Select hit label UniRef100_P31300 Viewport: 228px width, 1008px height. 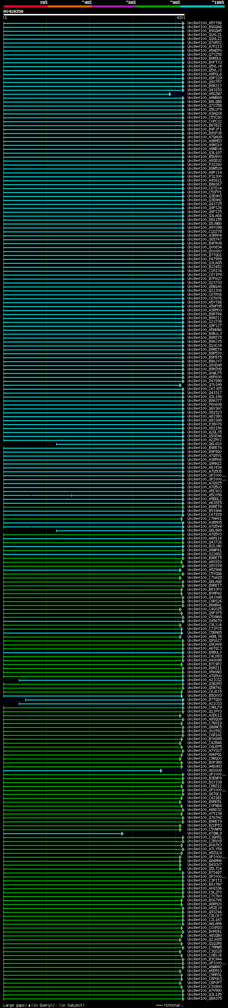tap(204, 177)
